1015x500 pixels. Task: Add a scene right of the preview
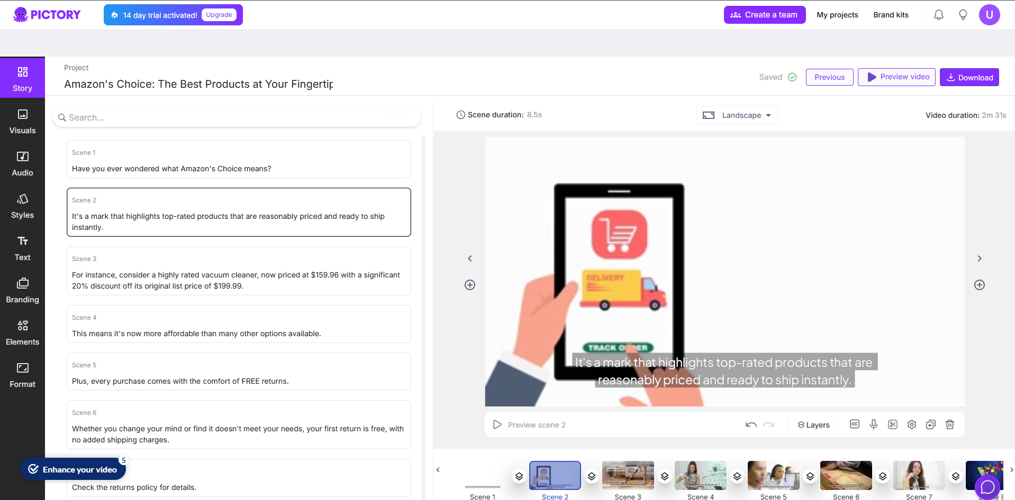(x=980, y=285)
